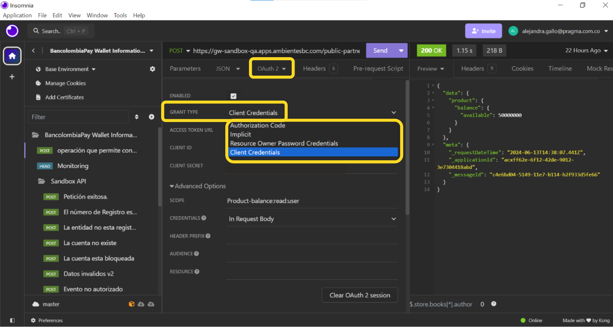Open the Tools menu
Screen dimensions: 613x327
[120, 15]
